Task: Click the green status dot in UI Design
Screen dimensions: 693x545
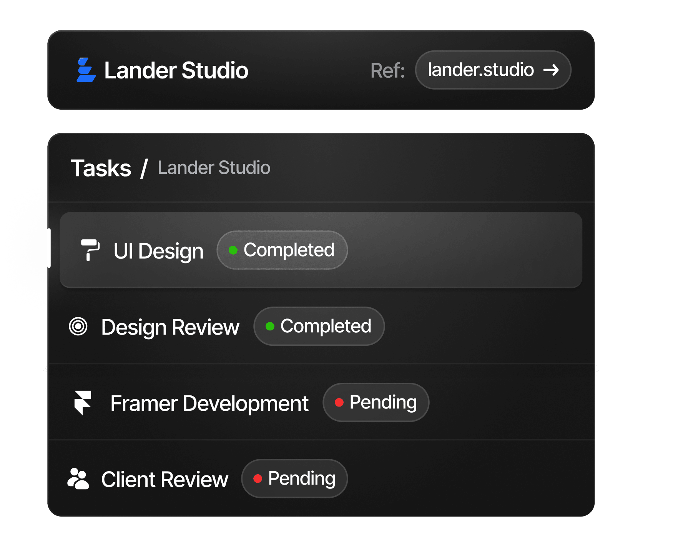Action: [x=233, y=250]
